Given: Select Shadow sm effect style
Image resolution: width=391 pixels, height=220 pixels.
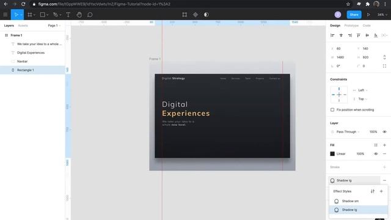Looking at the screenshot, I should point(359,201).
